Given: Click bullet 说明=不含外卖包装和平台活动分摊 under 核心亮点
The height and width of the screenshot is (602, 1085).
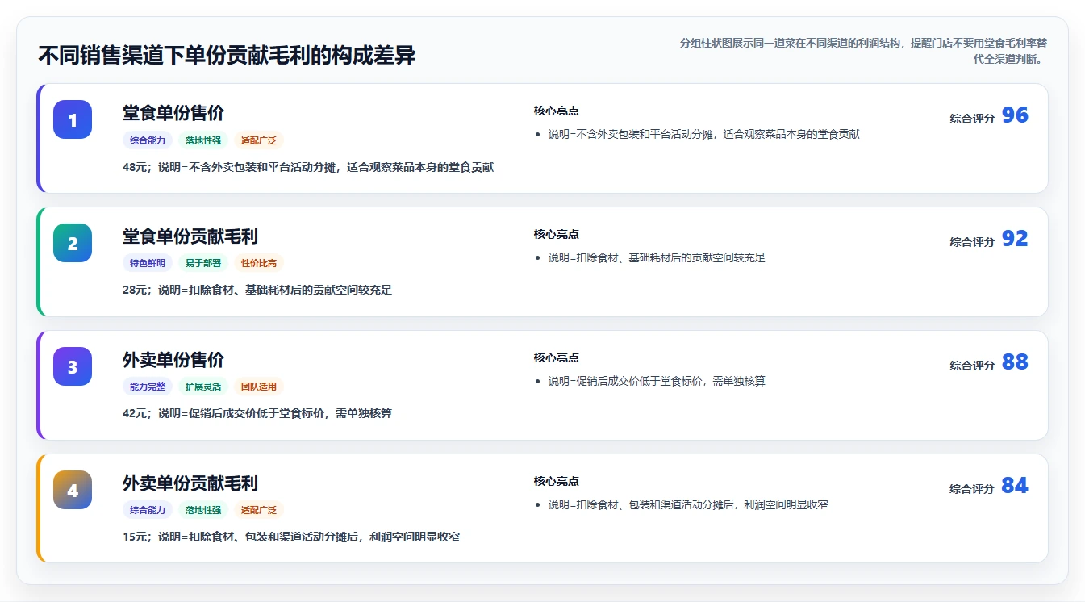Looking at the screenshot, I should (x=704, y=134).
